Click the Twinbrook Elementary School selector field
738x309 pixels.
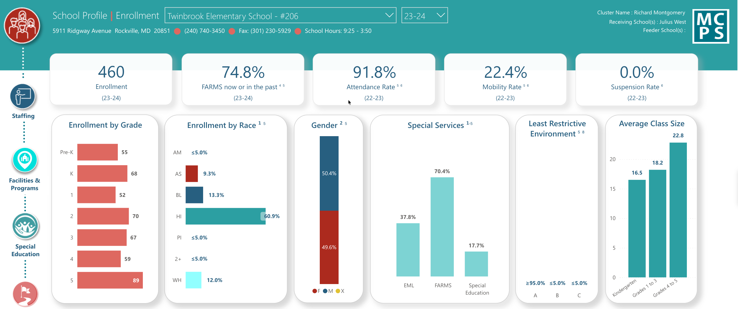273,16
